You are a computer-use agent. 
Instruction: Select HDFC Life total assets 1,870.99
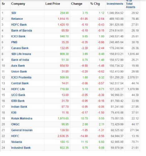[133, 89]
